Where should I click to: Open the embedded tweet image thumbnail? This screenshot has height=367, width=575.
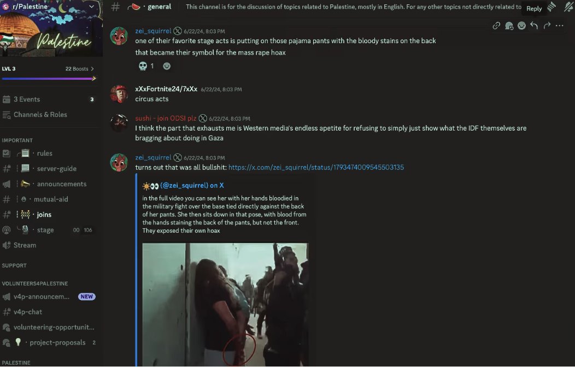(x=225, y=305)
